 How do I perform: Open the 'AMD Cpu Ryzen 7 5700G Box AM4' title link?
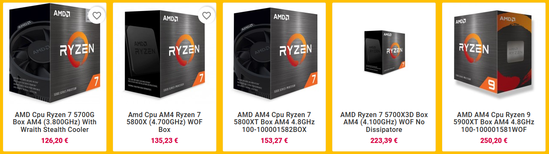click(x=55, y=122)
